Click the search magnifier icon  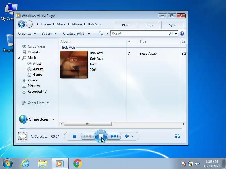coord(171,34)
